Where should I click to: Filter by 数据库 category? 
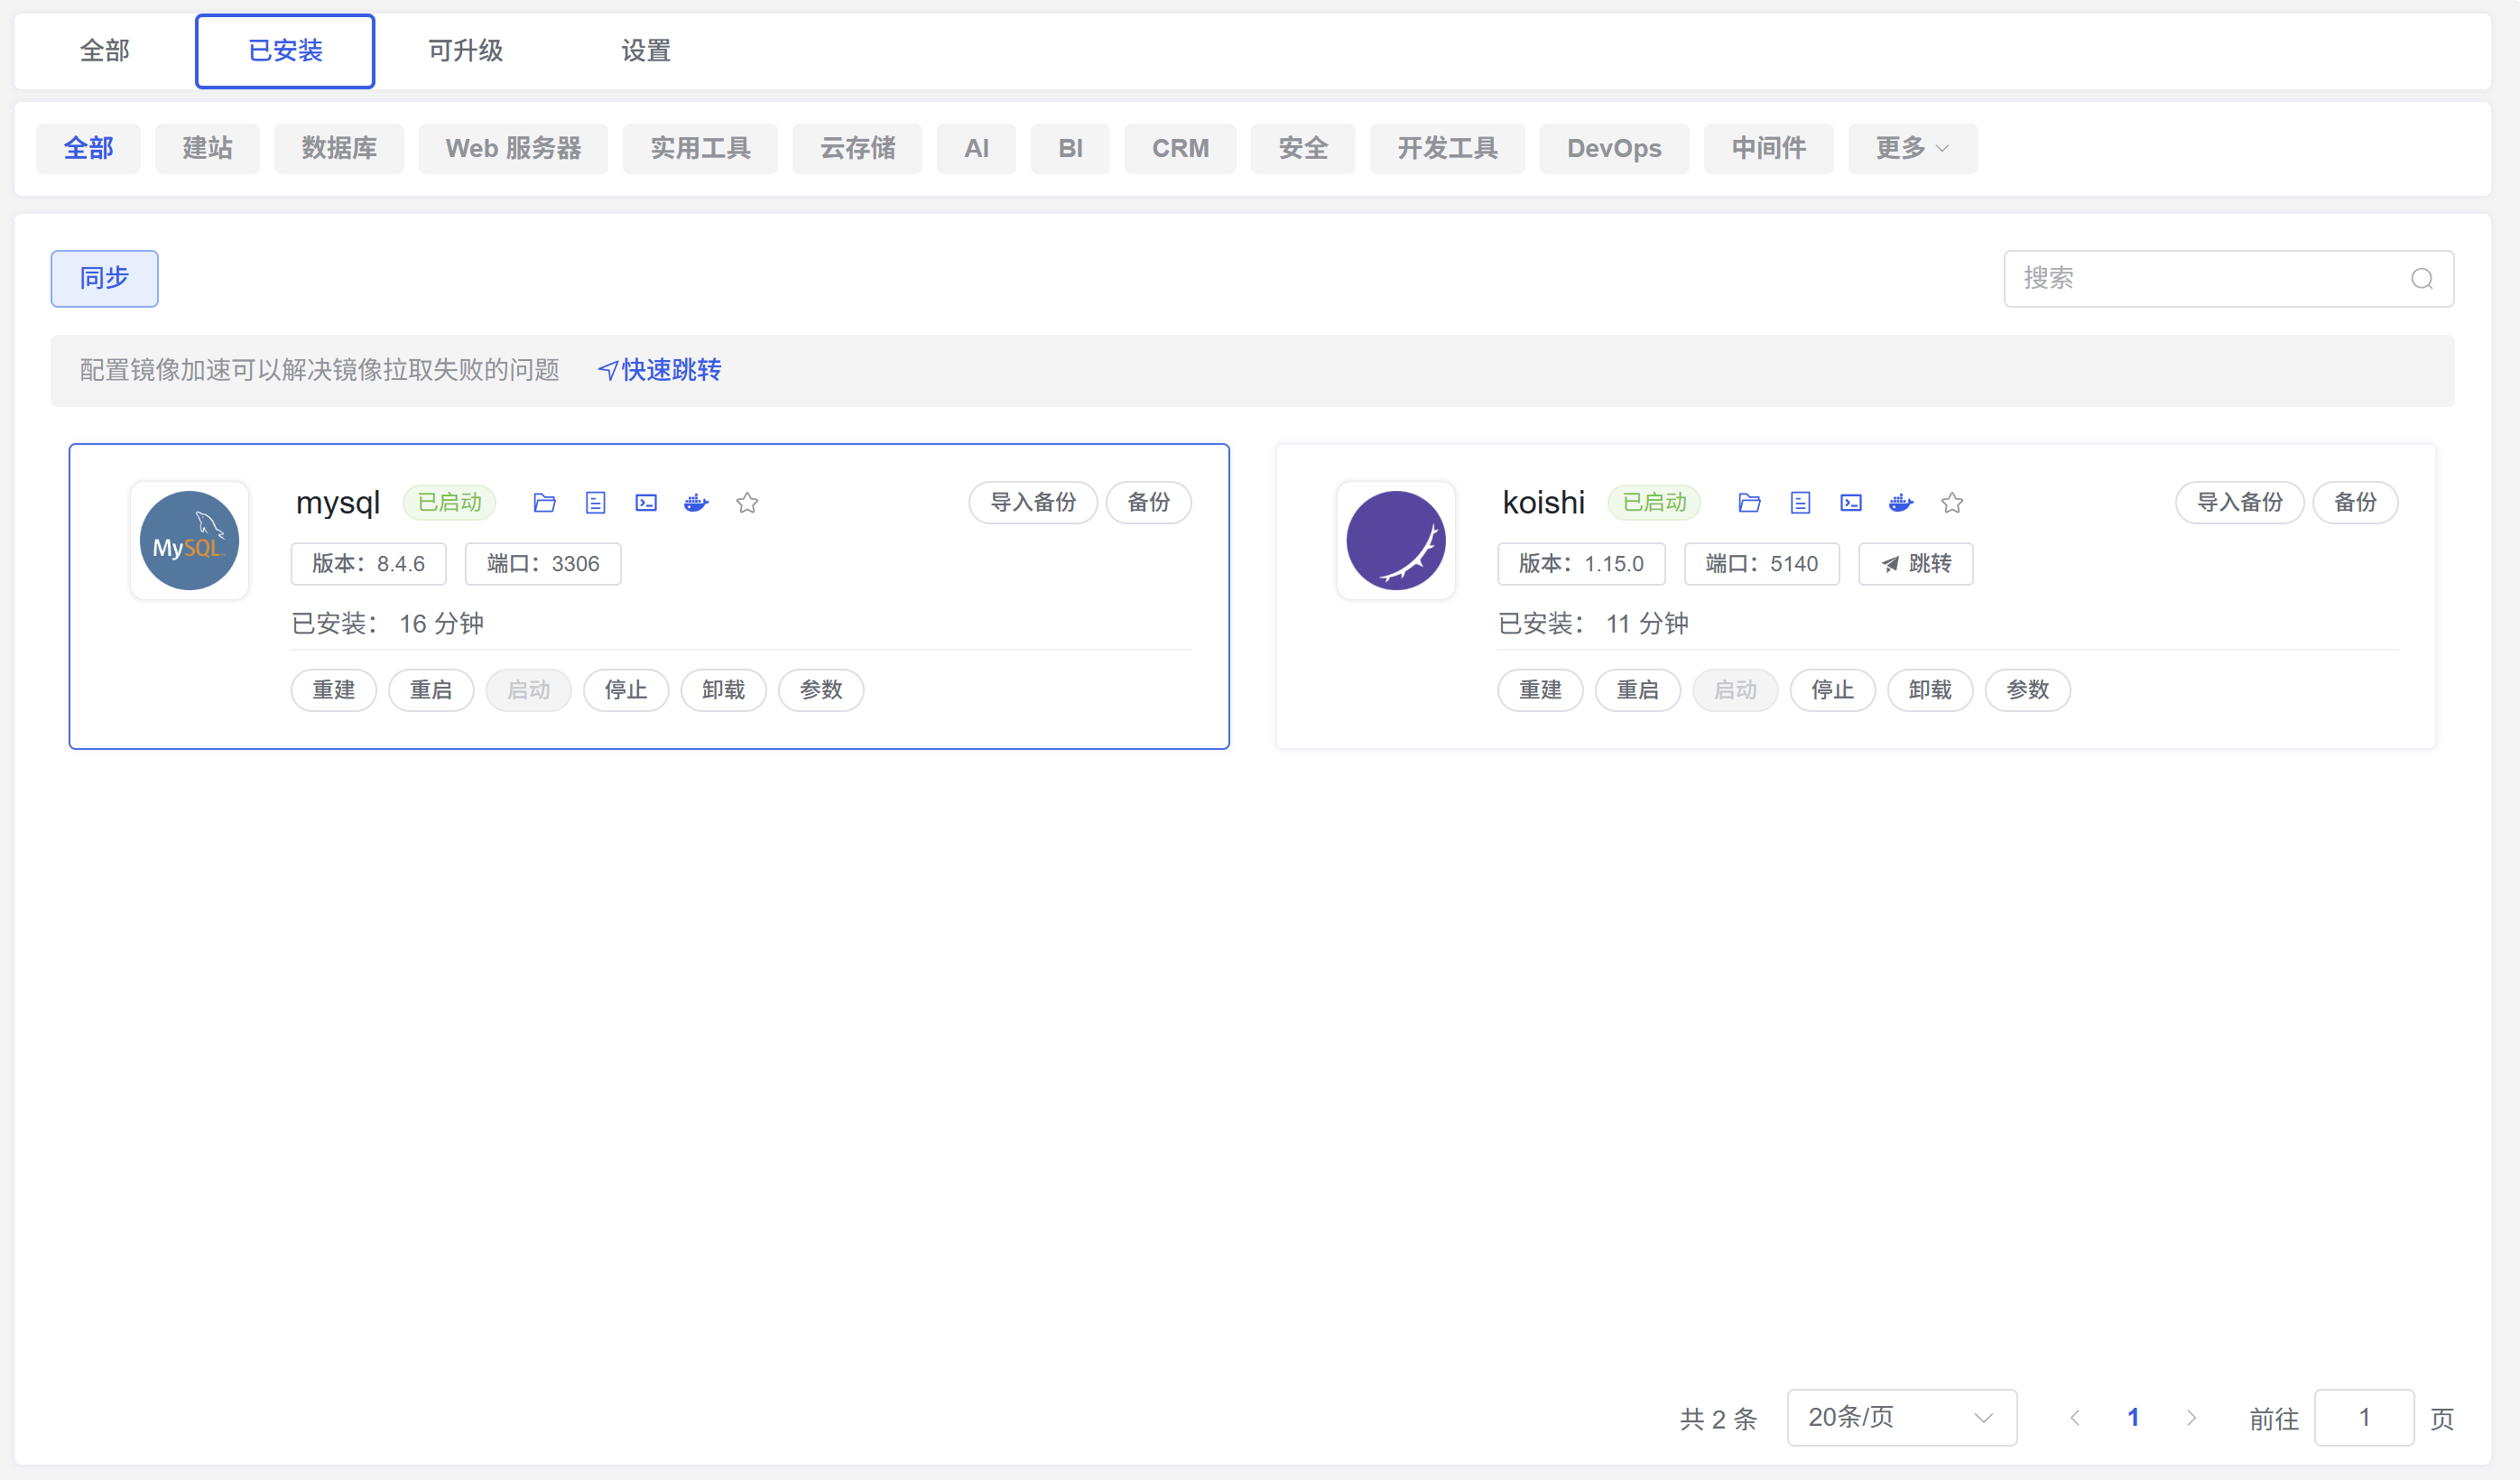(339, 149)
